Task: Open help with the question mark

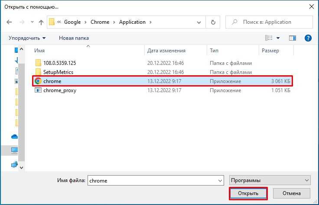Action: pyautogui.click(x=308, y=38)
